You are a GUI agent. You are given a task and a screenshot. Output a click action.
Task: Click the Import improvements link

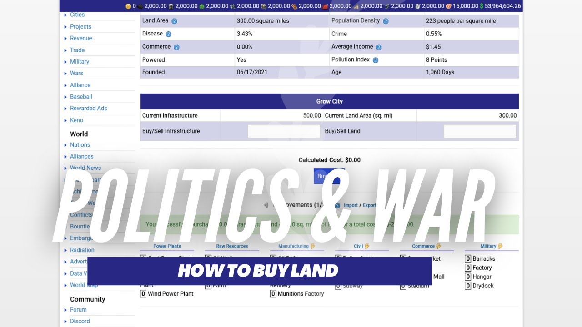351,205
